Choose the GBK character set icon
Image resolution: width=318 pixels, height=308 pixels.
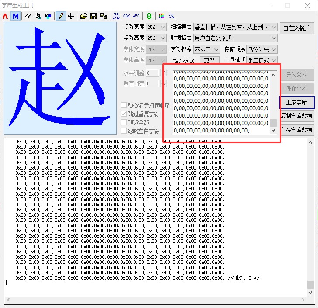(126, 16)
